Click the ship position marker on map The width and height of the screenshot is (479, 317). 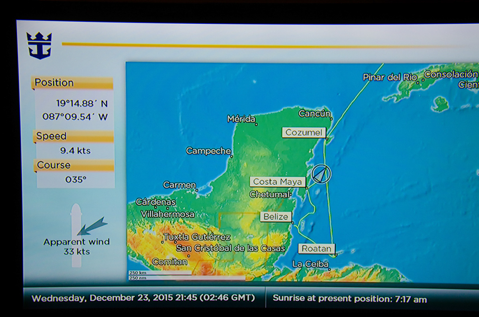click(x=321, y=174)
